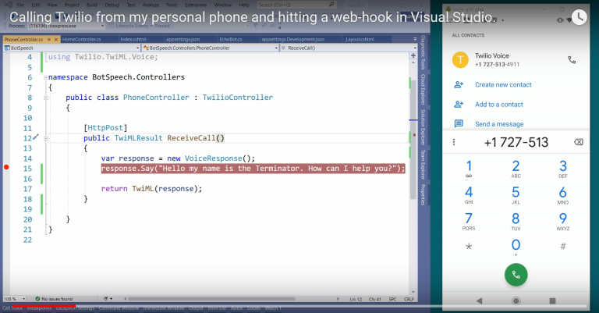Tap the green call button

click(x=516, y=275)
